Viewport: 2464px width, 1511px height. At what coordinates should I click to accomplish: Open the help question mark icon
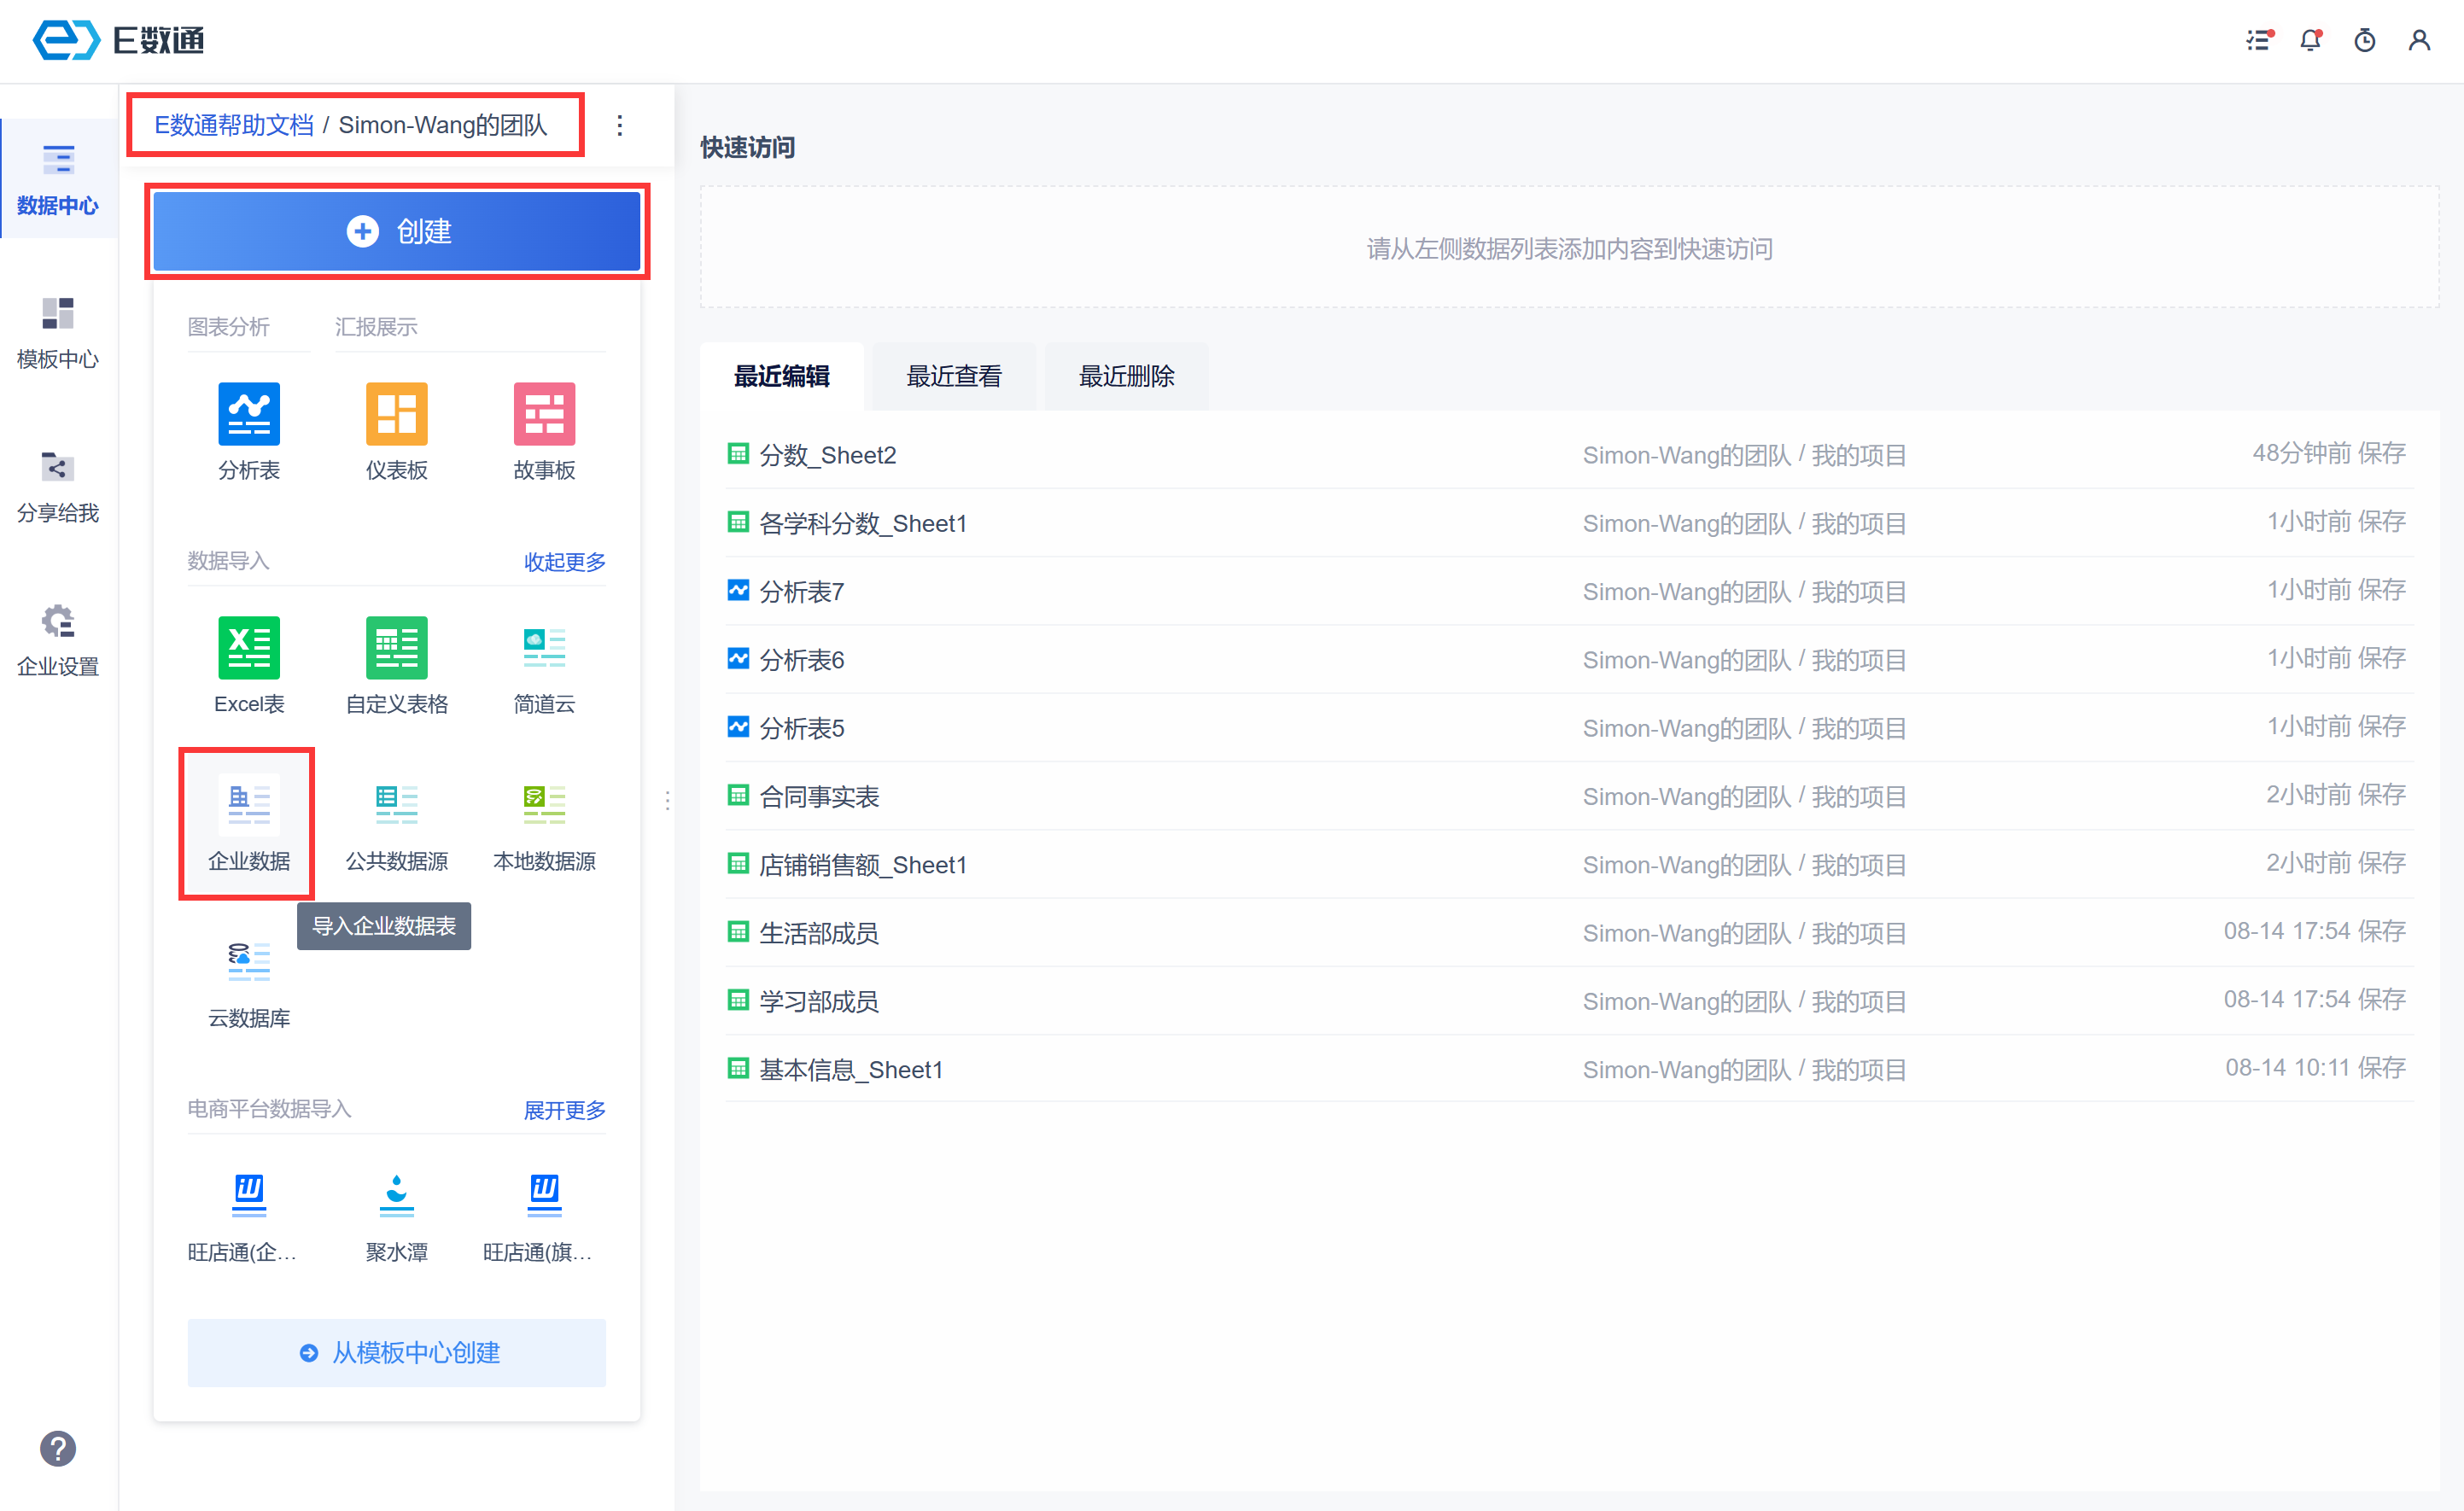pyautogui.click(x=58, y=1448)
